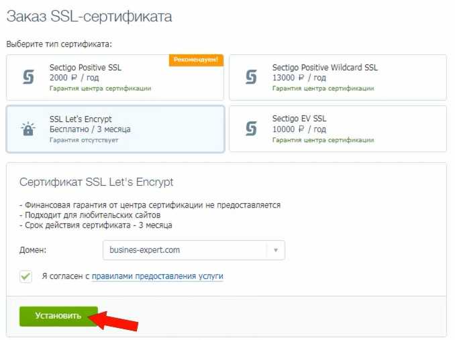The image size is (455, 340).
Task: Click the orange 'Рекомендуем!' badge
Action: pos(196,60)
